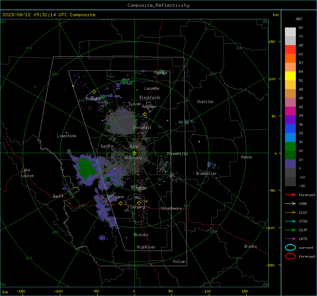Click the Calgary city label
Image resolution: width=317 pixels, height=296 pixels.
click(x=137, y=207)
